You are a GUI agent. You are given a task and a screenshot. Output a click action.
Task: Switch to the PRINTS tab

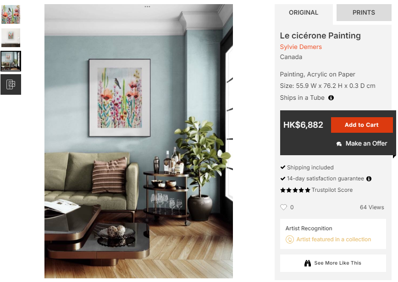coord(364,13)
